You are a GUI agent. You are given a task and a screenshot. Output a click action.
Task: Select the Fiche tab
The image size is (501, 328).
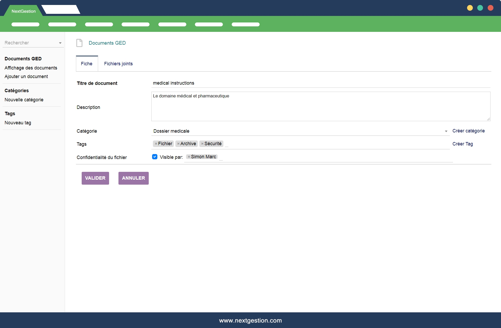[87, 64]
